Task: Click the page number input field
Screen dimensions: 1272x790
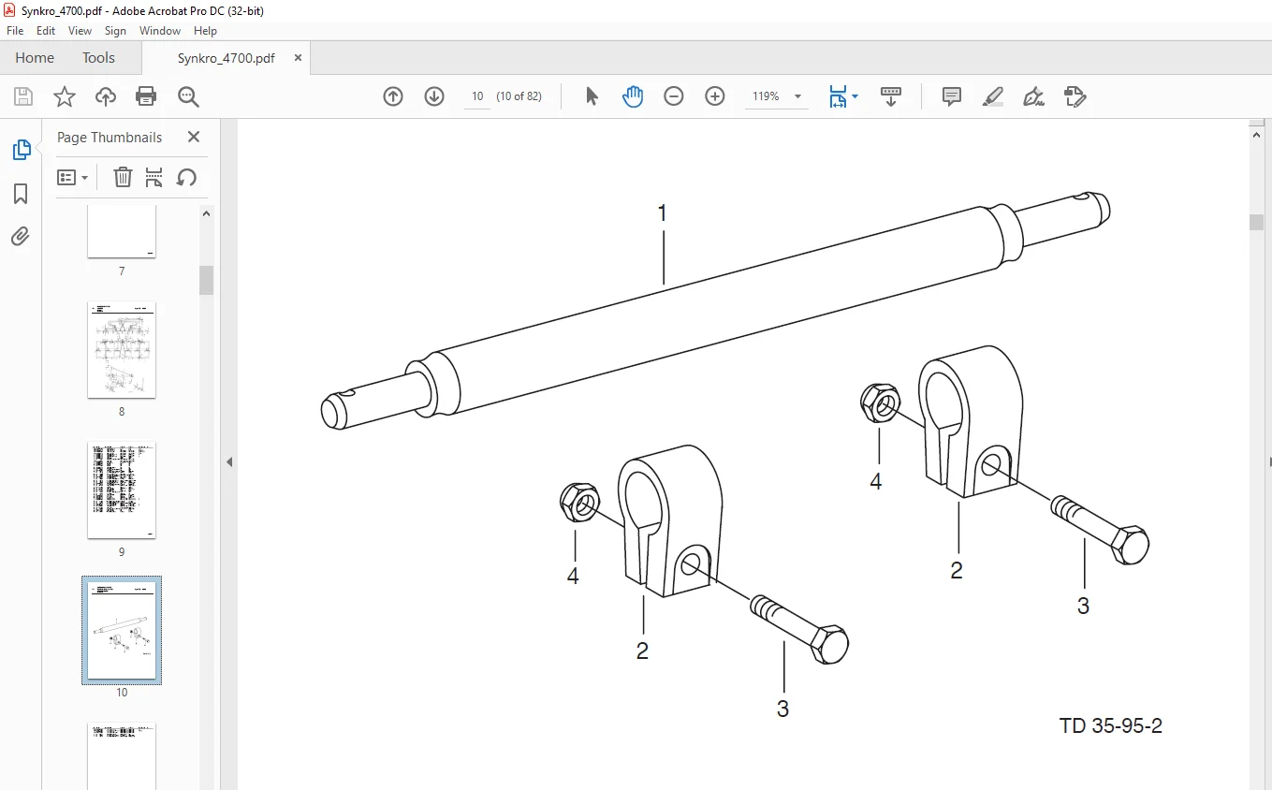Action: (477, 96)
